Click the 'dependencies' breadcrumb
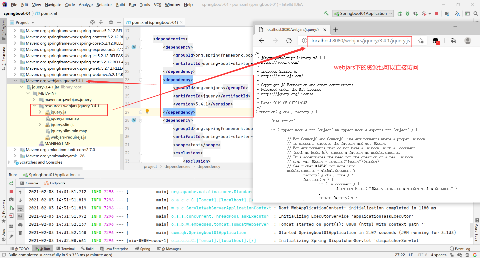 (x=177, y=166)
